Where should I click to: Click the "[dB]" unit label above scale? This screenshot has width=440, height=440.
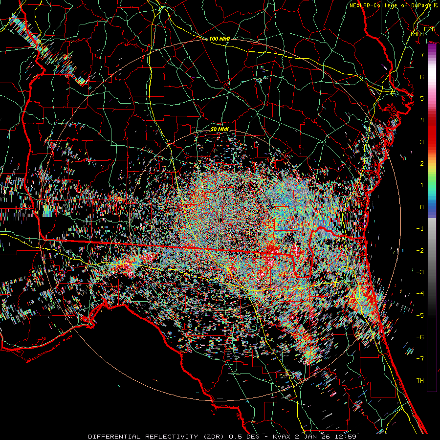click(x=418, y=34)
